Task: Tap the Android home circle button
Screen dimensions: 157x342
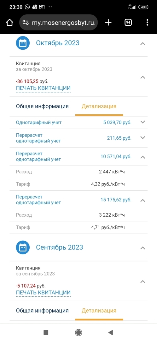Action: (x=78, y=332)
